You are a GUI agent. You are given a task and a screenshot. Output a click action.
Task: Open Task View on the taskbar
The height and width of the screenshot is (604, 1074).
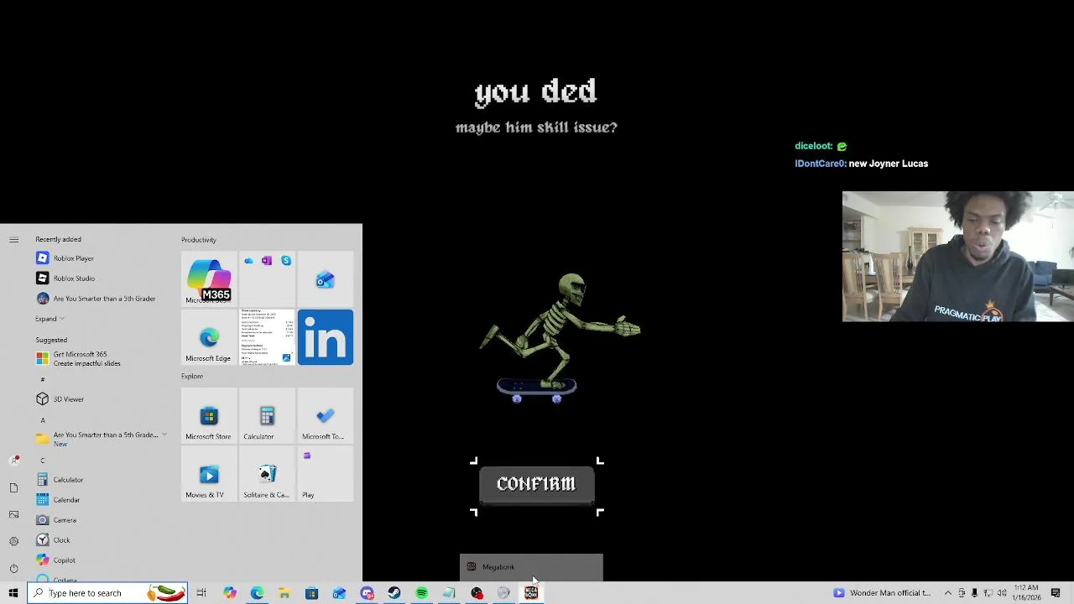click(201, 593)
